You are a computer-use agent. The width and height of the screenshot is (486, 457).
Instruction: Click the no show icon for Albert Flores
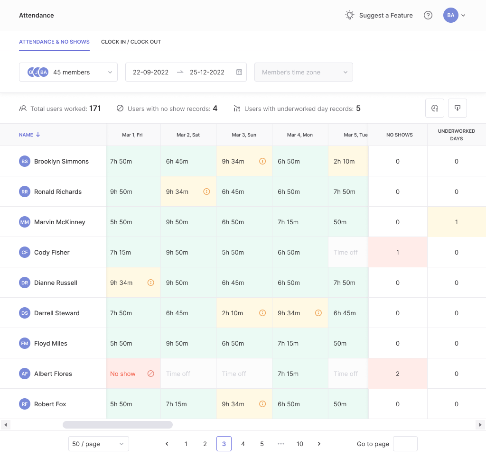pyautogui.click(x=151, y=374)
